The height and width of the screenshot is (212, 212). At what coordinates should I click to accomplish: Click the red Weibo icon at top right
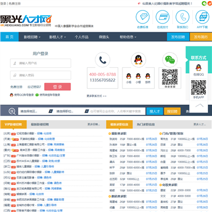coord(210,4)
